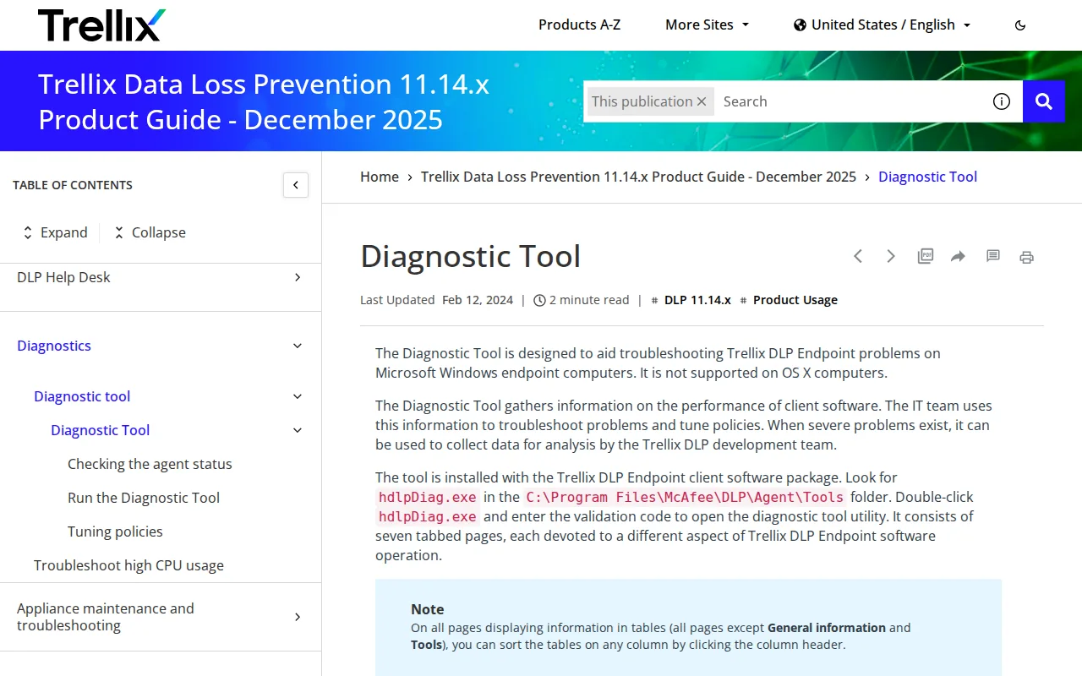Click the Note heading in blue box
This screenshot has height=676, width=1082.
point(428,609)
